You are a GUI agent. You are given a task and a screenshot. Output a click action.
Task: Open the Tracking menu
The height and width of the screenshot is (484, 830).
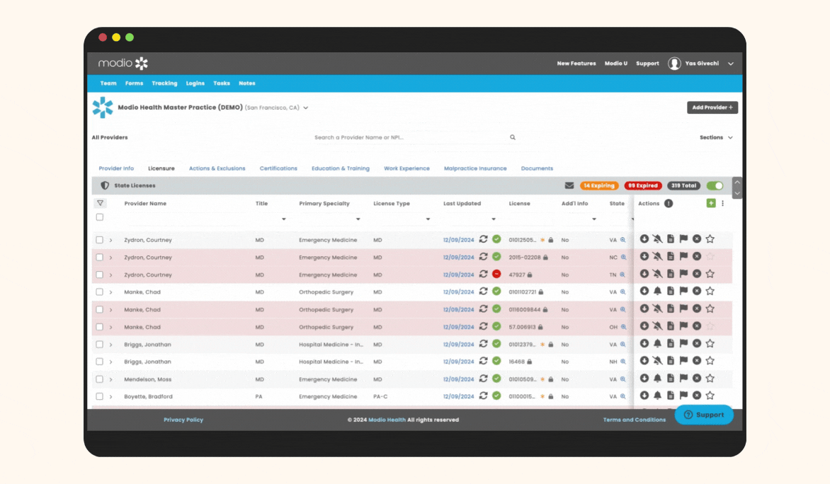(x=164, y=83)
